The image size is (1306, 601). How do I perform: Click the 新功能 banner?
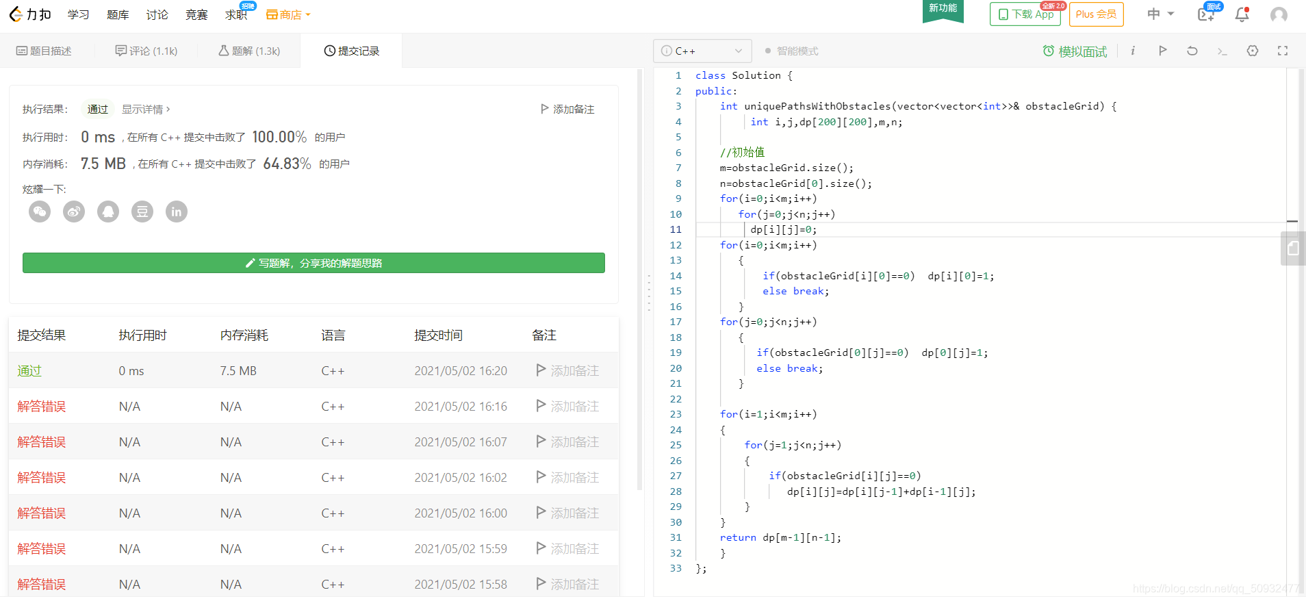tap(943, 10)
